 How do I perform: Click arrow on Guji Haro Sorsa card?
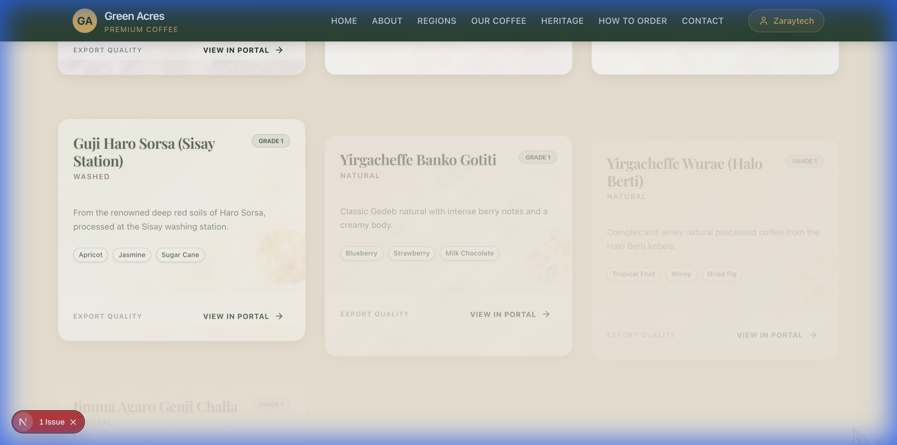coord(279,316)
